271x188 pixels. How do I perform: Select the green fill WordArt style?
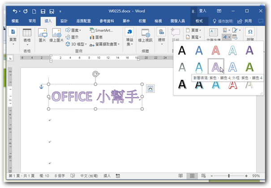click(249, 67)
